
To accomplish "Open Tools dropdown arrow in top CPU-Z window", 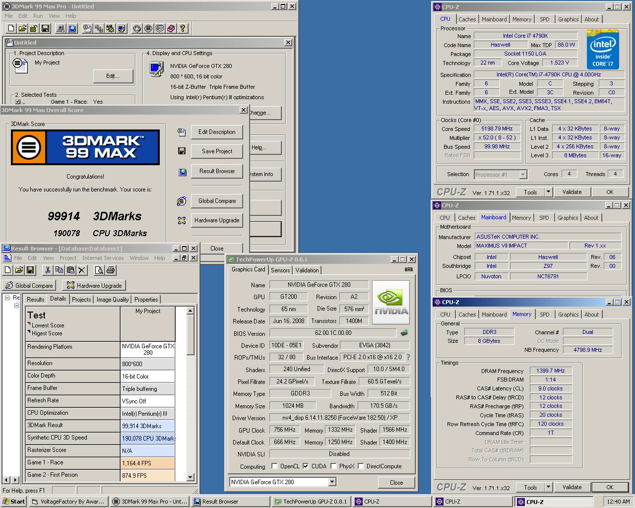I will tap(548, 192).
